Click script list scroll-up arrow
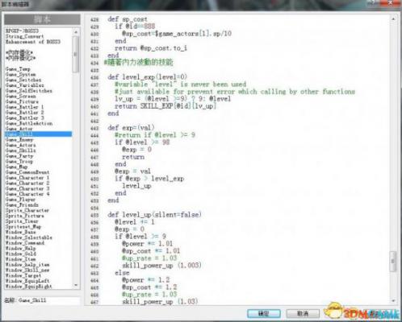 click(x=76, y=32)
